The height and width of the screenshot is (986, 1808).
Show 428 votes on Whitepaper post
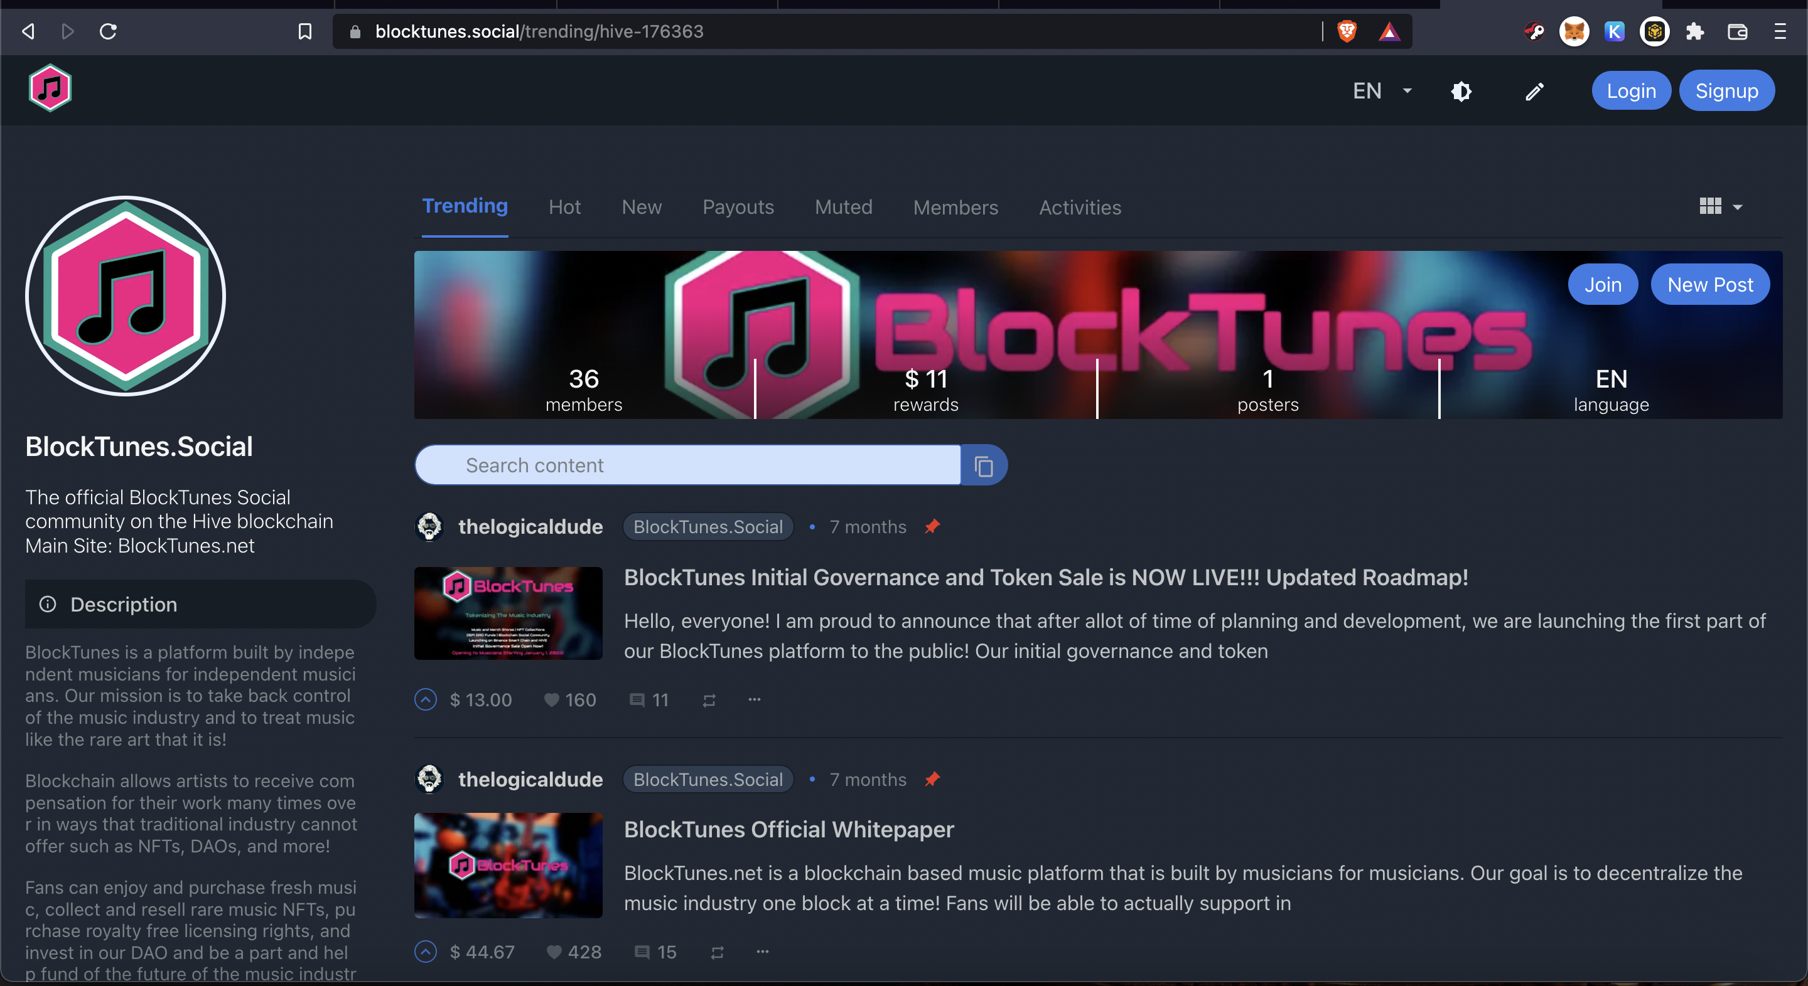click(x=573, y=952)
